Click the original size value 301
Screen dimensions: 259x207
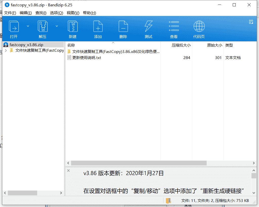[218, 58]
